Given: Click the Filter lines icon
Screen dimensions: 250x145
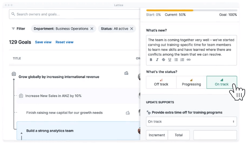Looking at the screenshot, I should pos(13,29).
